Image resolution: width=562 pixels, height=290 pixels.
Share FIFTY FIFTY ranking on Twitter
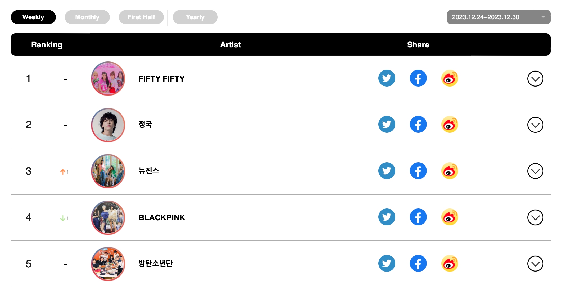(387, 78)
